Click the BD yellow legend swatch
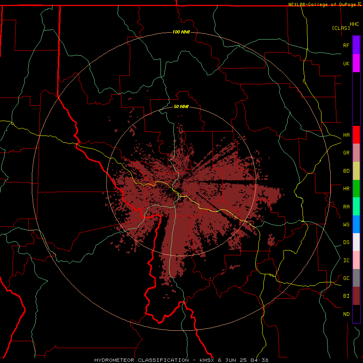The height and width of the screenshot is (363, 363). (x=356, y=171)
